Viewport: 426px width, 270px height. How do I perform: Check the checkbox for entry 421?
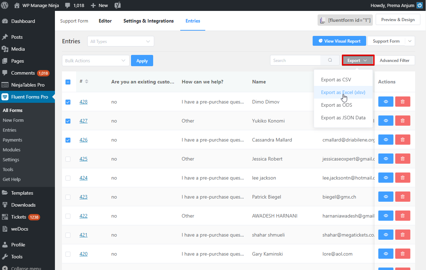tap(68, 235)
